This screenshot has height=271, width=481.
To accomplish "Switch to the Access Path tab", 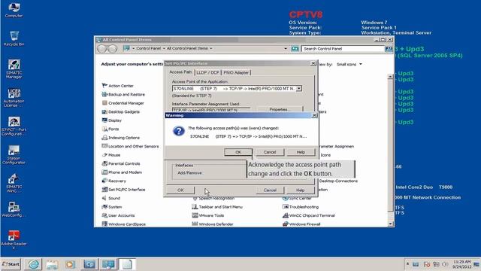I will click(180, 72).
